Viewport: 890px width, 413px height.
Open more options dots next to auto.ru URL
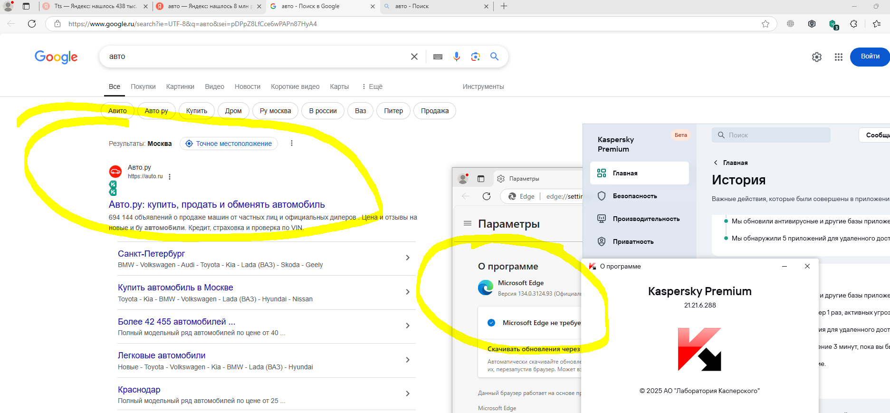pyautogui.click(x=170, y=176)
